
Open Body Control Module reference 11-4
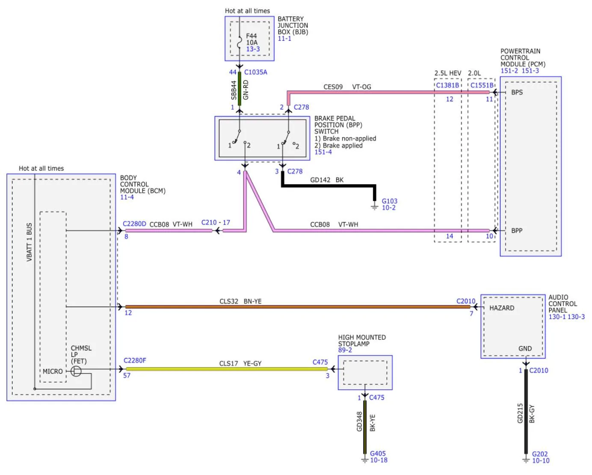coord(127,197)
